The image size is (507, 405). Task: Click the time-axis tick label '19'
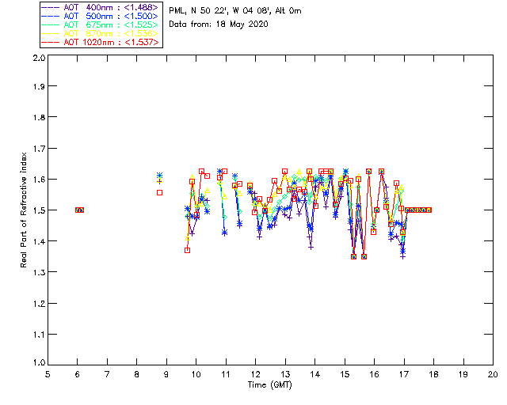(x=463, y=374)
